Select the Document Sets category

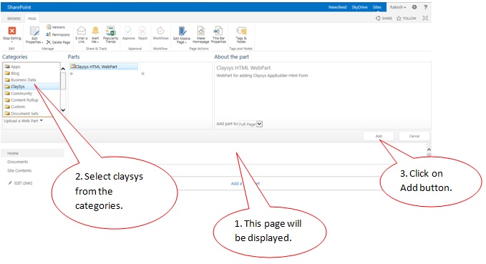(21, 114)
